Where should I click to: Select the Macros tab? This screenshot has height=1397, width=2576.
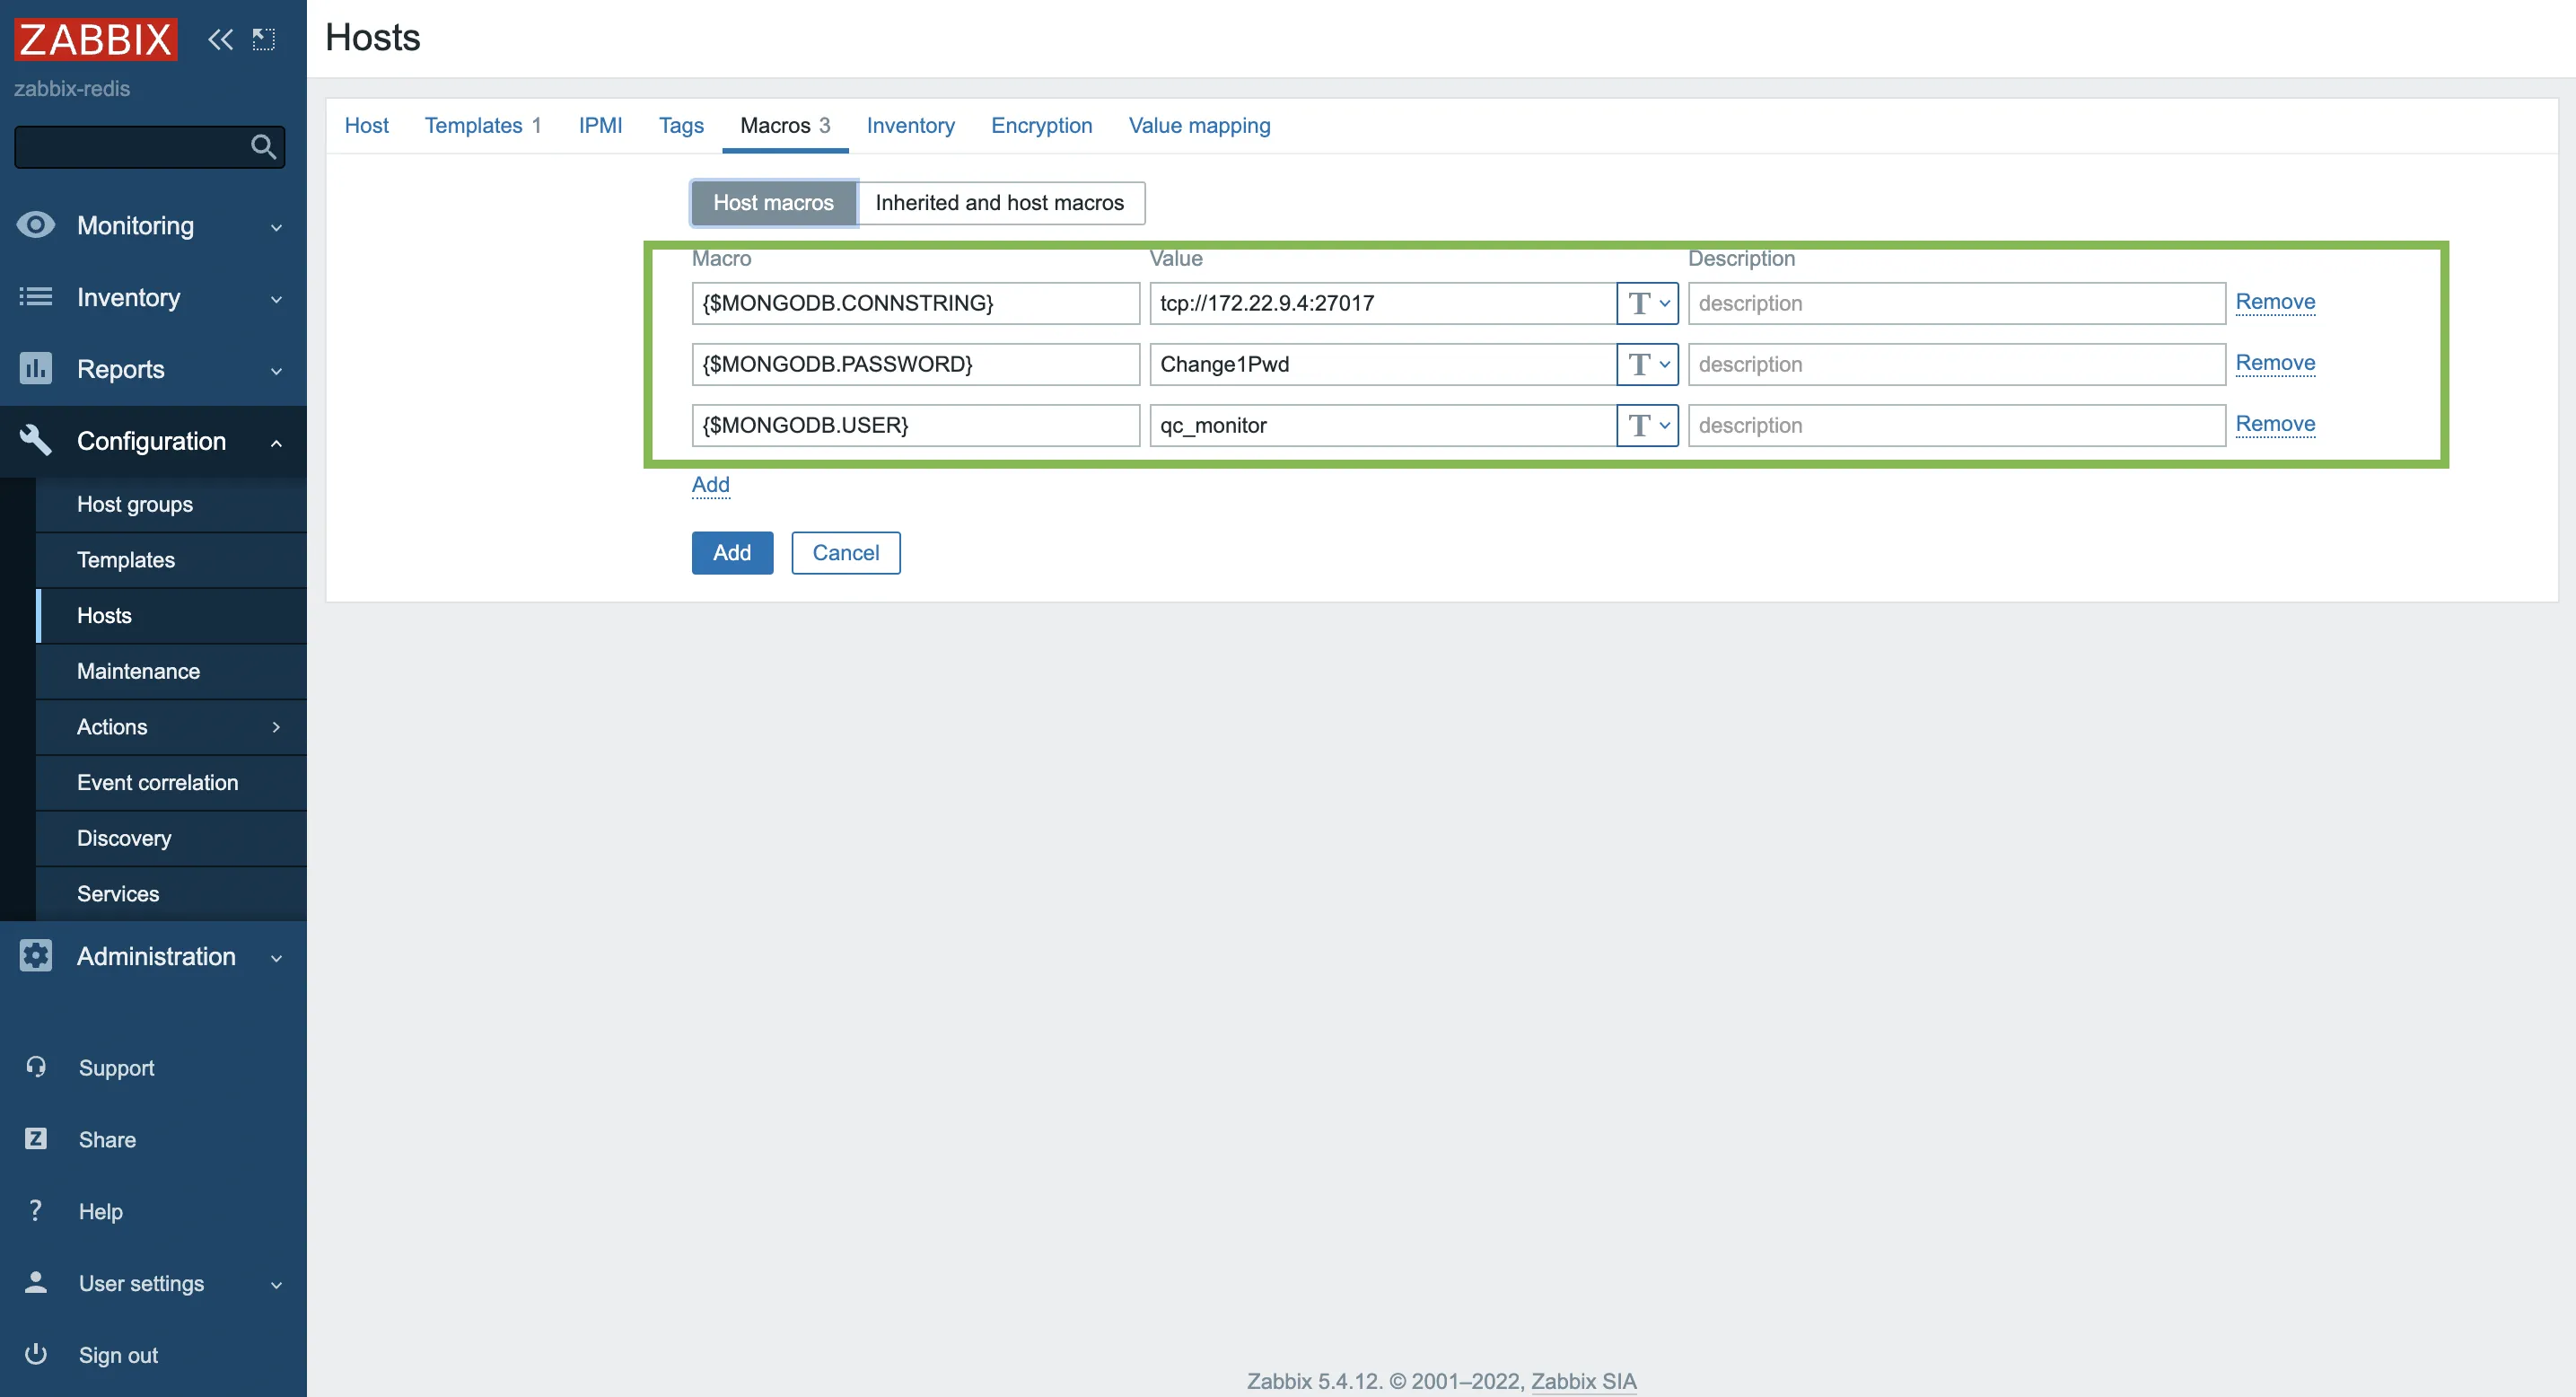785,125
